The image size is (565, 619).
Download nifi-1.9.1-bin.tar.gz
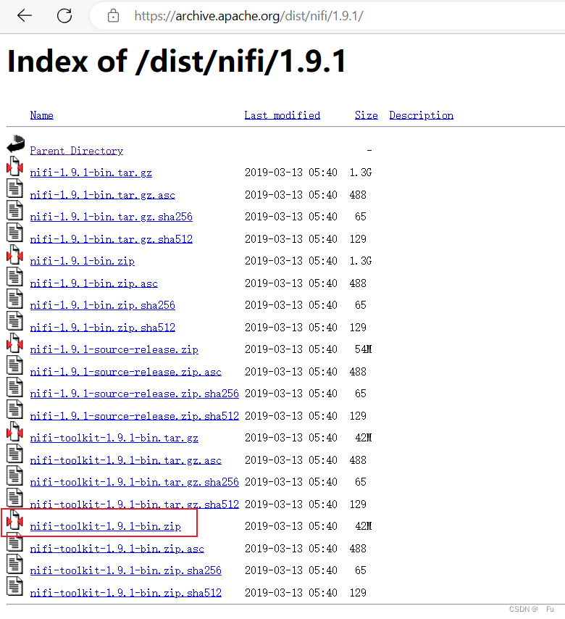[x=91, y=173]
